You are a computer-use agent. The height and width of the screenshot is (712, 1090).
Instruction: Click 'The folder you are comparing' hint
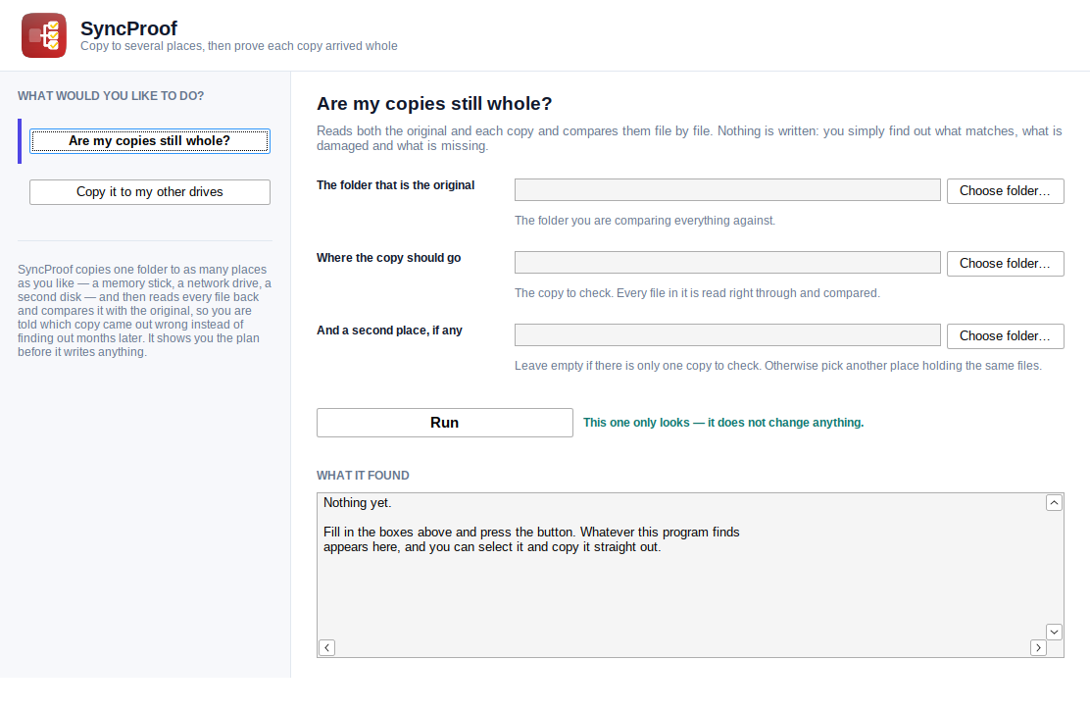point(645,221)
